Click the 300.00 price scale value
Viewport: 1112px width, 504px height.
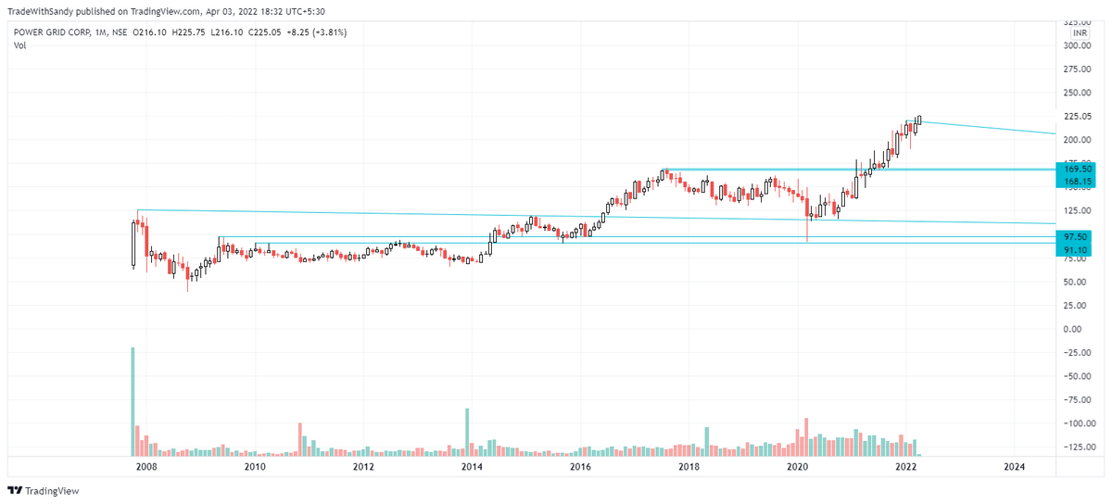(x=1076, y=45)
